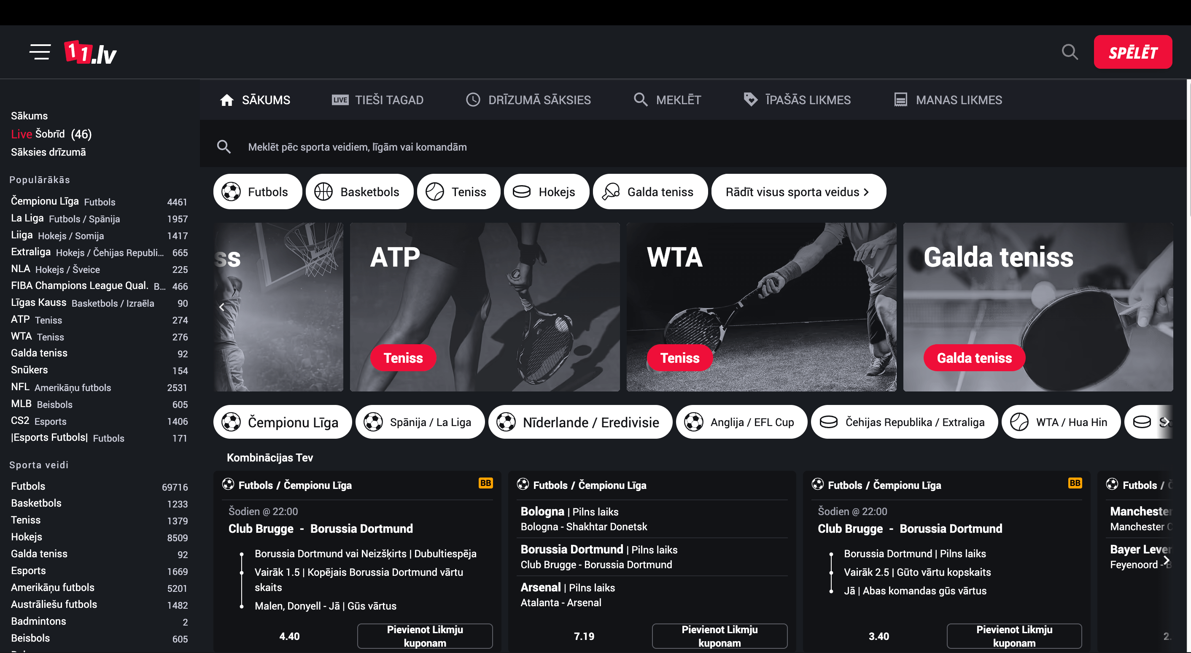Click the BB badge on third combination card
This screenshot has width=1191, height=653.
click(x=1075, y=483)
